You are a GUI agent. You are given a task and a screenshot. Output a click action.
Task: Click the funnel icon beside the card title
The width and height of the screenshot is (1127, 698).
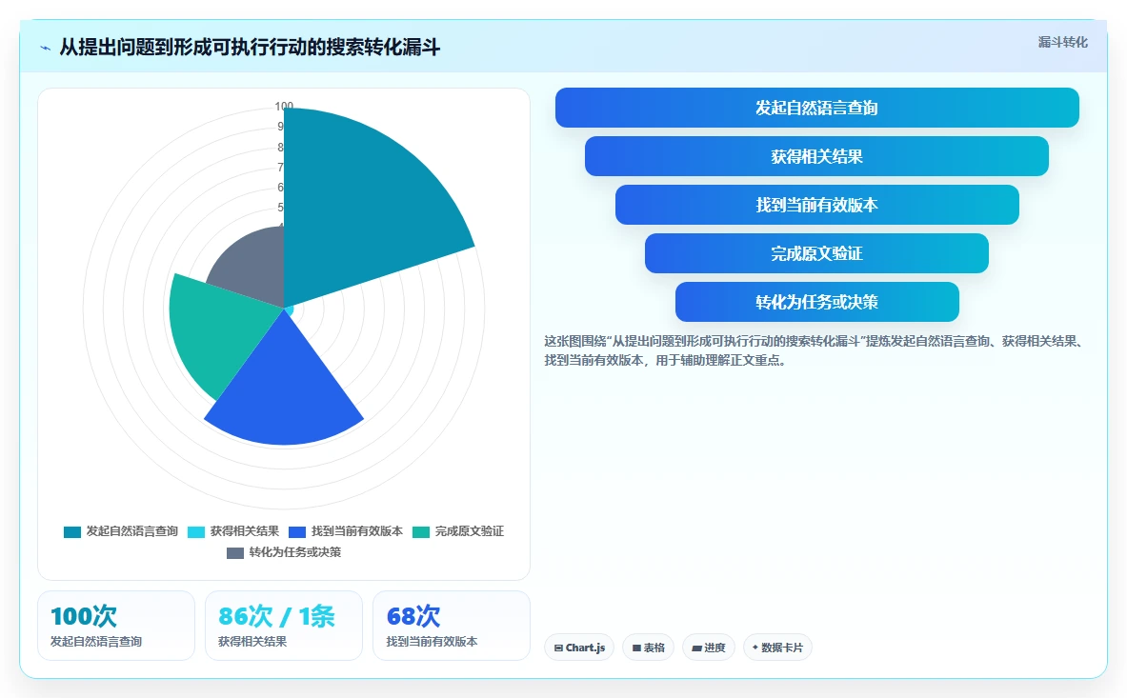[46, 49]
